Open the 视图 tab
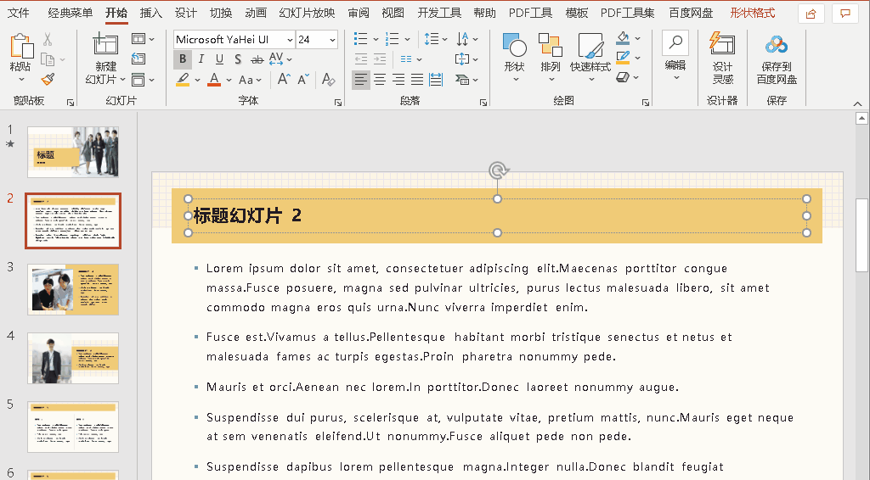 [393, 13]
